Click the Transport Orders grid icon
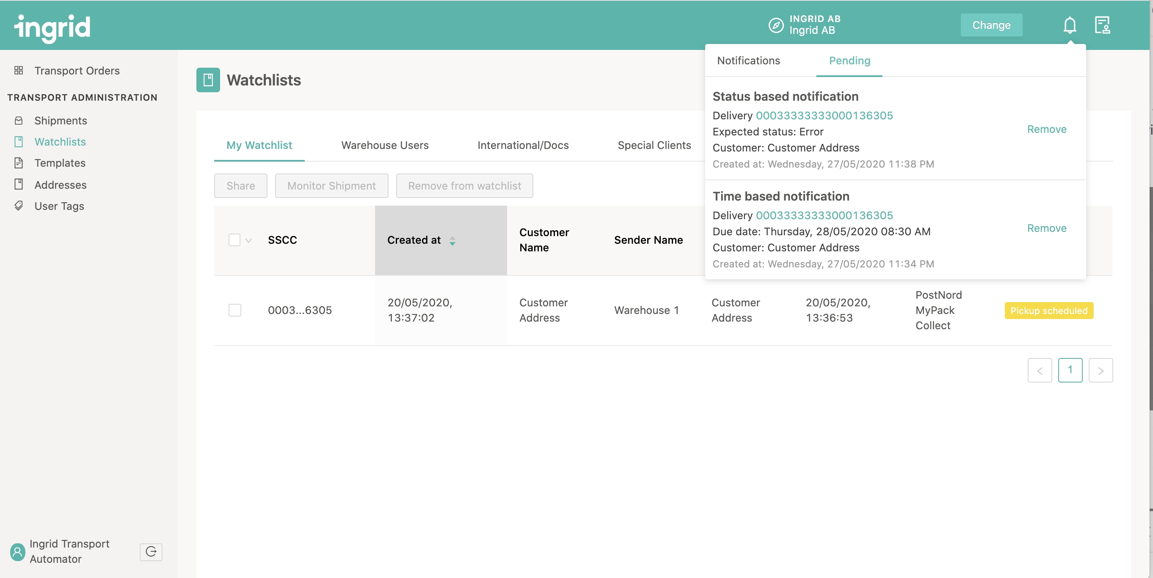This screenshot has width=1153, height=578. click(x=18, y=70)
